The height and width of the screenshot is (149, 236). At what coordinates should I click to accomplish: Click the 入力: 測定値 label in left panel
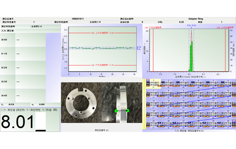point(7,31)
